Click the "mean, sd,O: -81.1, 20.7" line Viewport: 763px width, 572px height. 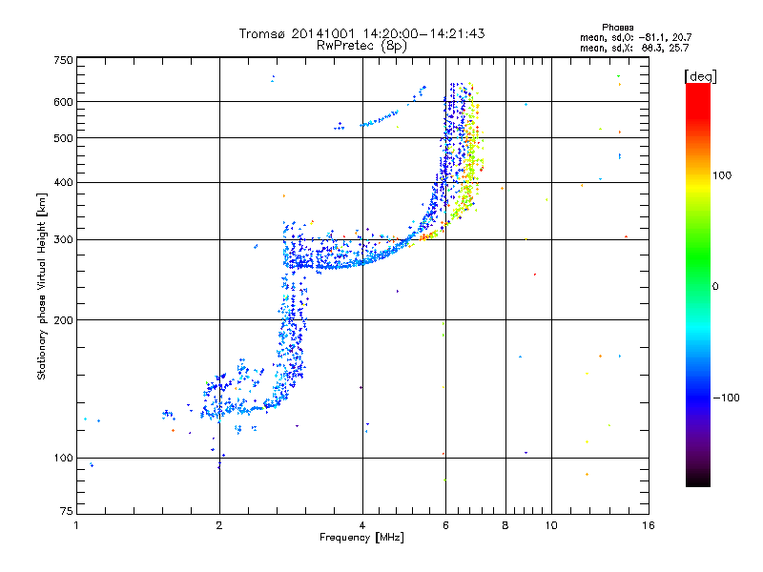[635, 38]
